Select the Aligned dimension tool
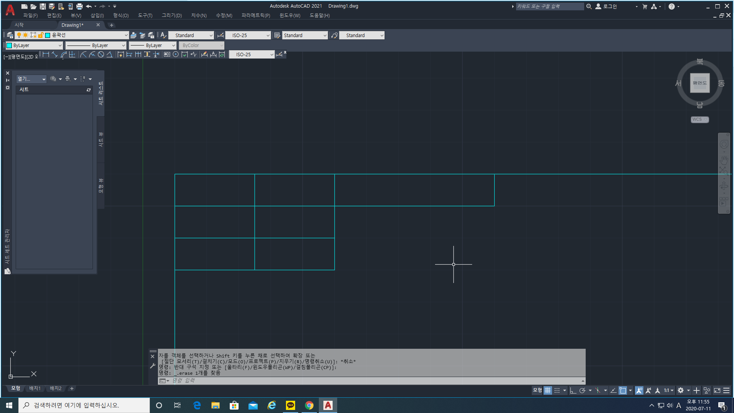The width and height of the screenshot is (734, 413). tap(55, 55)
